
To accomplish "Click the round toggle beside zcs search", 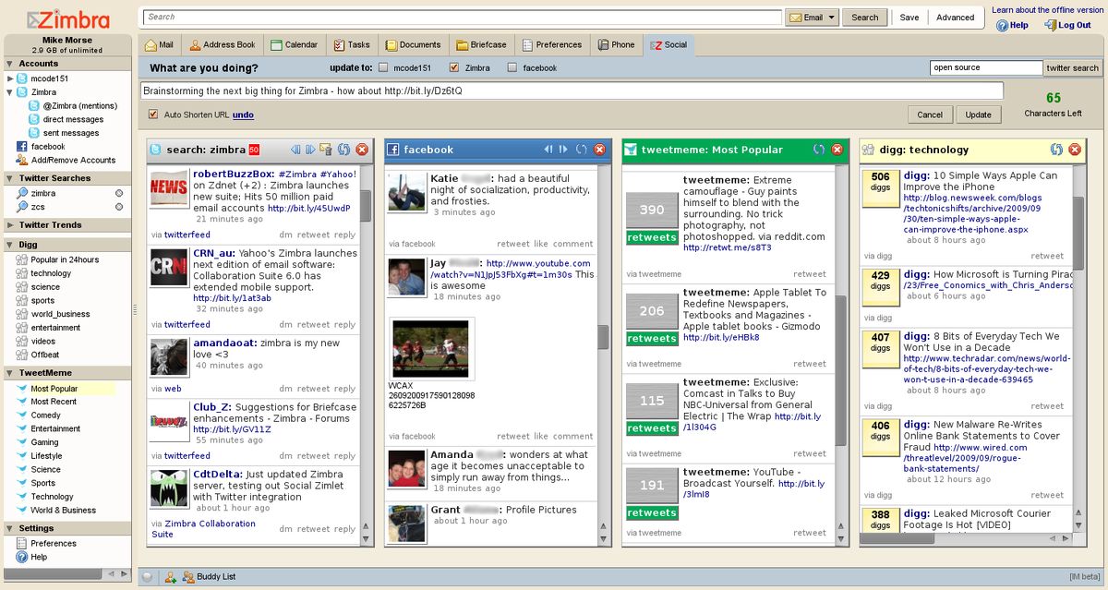I will pos(119,207).
